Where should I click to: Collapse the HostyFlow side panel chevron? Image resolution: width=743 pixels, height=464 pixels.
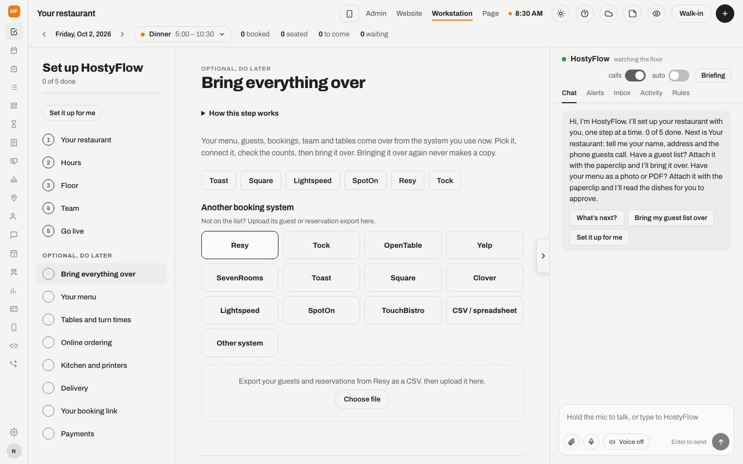tap(543, 256)
